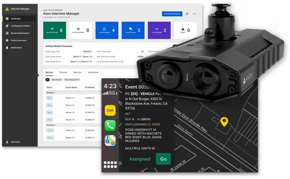Click the user avatar icon
This screenshot has height=179, width=290.
(7, 142)
